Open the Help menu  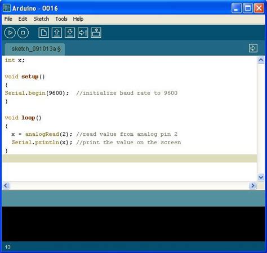point(78,19)
